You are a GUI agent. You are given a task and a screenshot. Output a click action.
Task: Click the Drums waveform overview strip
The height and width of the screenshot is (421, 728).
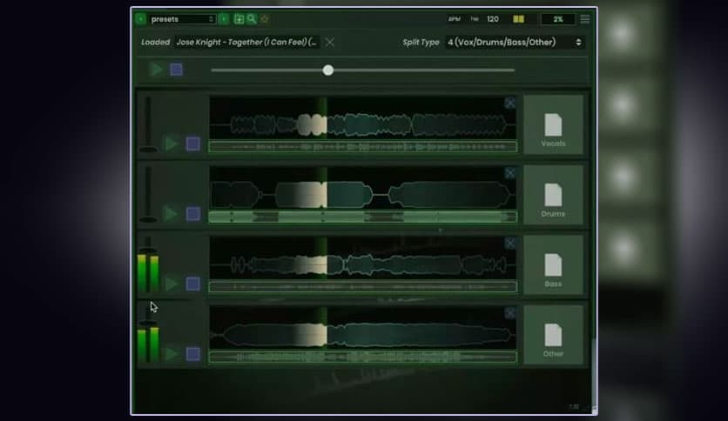pyautogui.click(x=362, y=217)
